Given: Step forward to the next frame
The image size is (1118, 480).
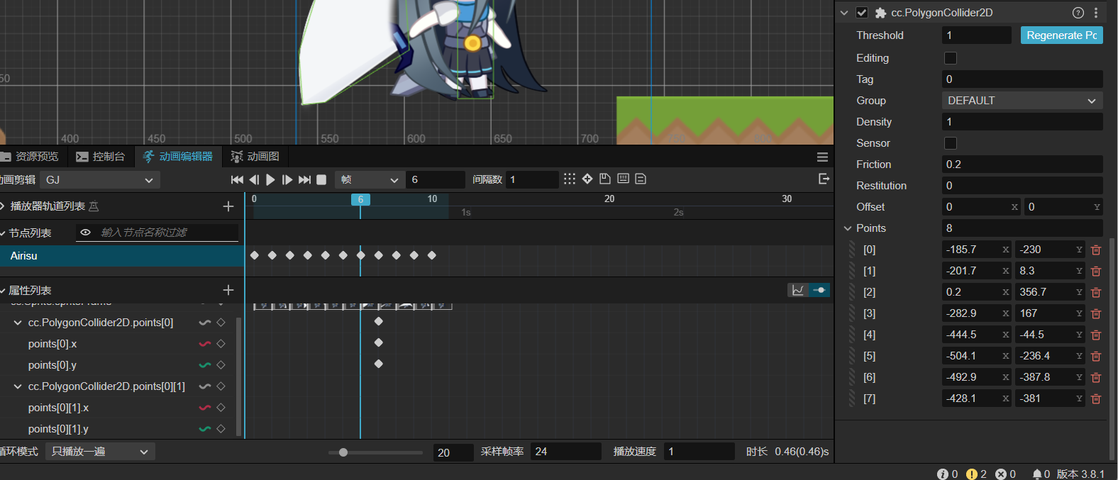Looking at the screenshot, I should click(287, 180).
